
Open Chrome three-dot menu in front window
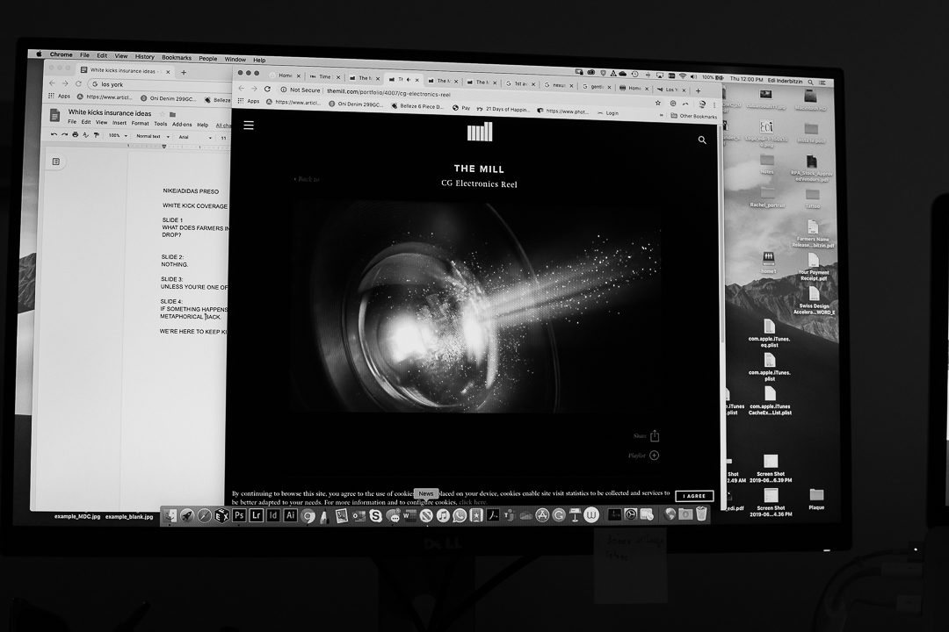click(x=714, y=105)
